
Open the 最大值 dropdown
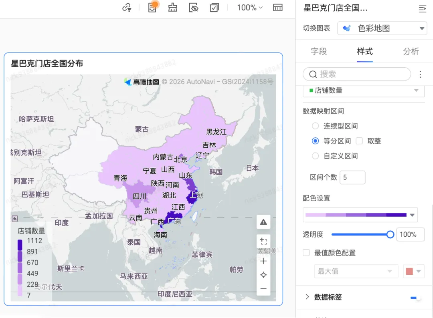[356, 272]
